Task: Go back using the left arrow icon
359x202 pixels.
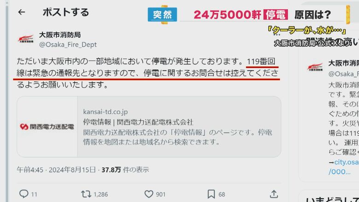Action: point(22,12)
